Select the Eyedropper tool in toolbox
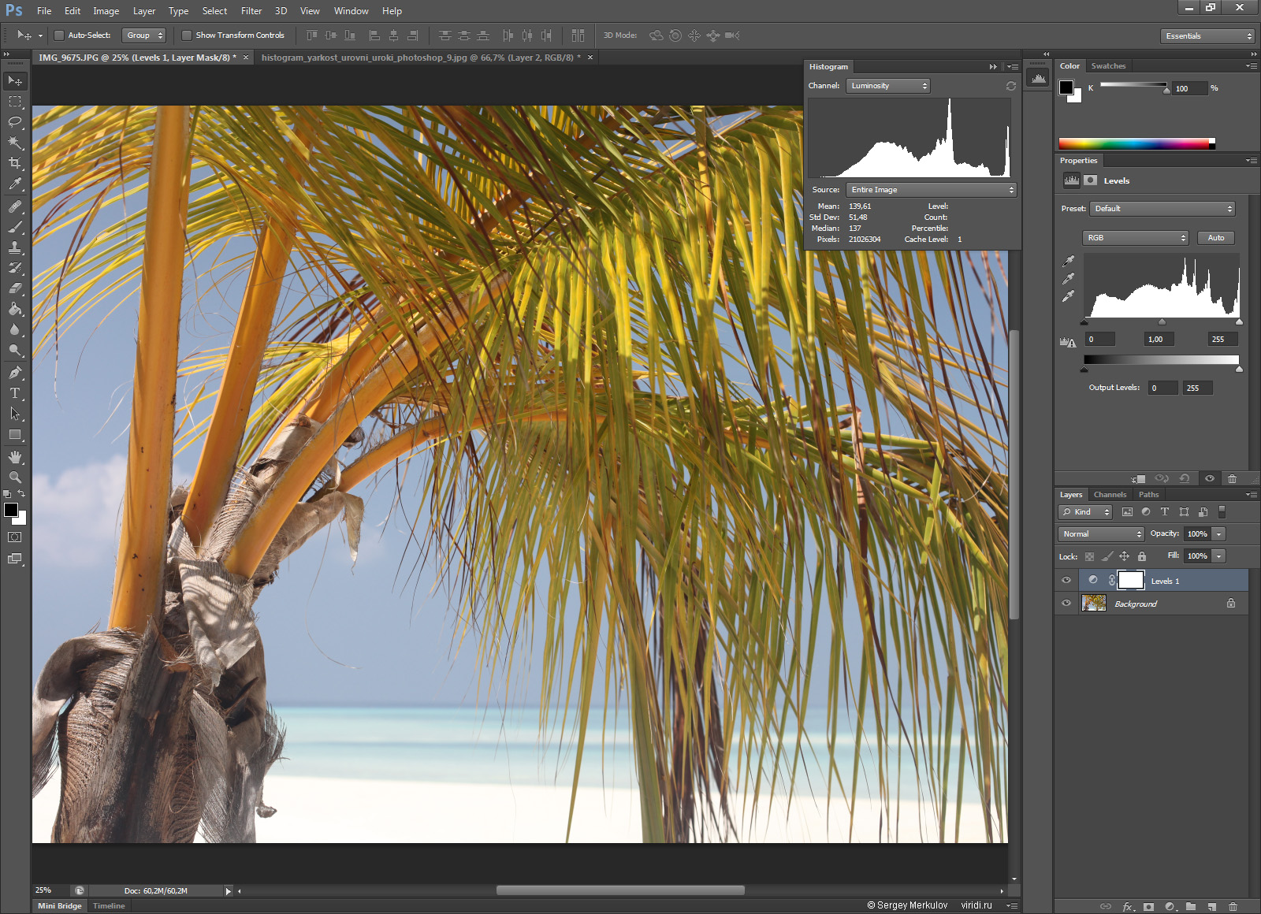 [x=15, y=184]
